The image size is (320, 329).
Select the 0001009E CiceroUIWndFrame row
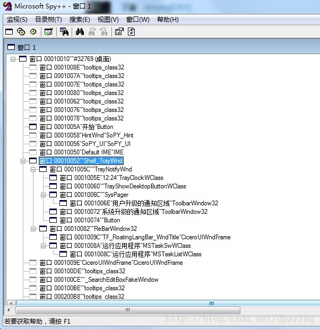click(111, 263)
